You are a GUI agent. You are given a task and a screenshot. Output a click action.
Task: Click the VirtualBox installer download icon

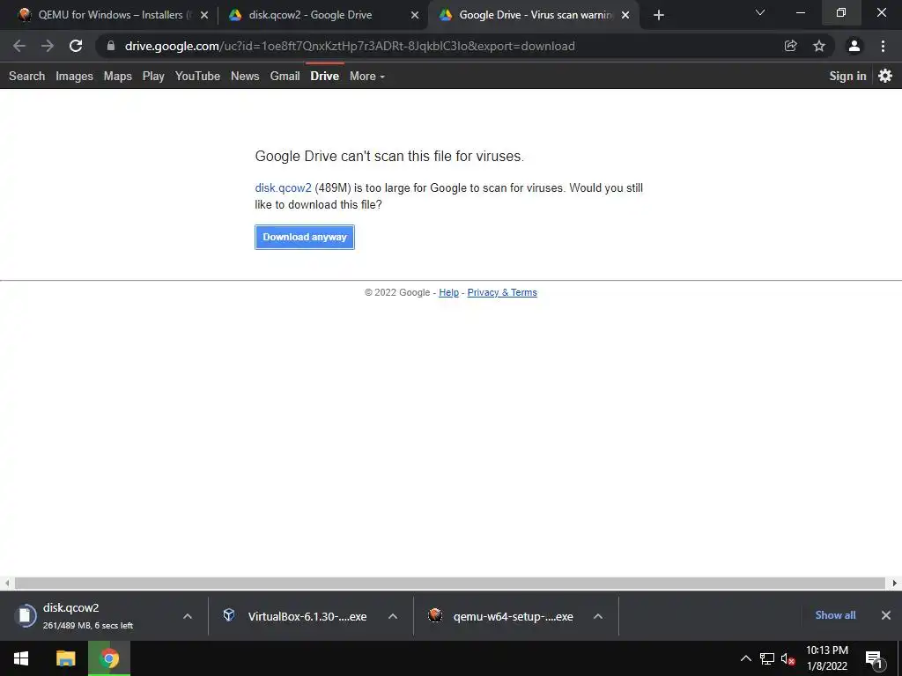click(229, 615)
